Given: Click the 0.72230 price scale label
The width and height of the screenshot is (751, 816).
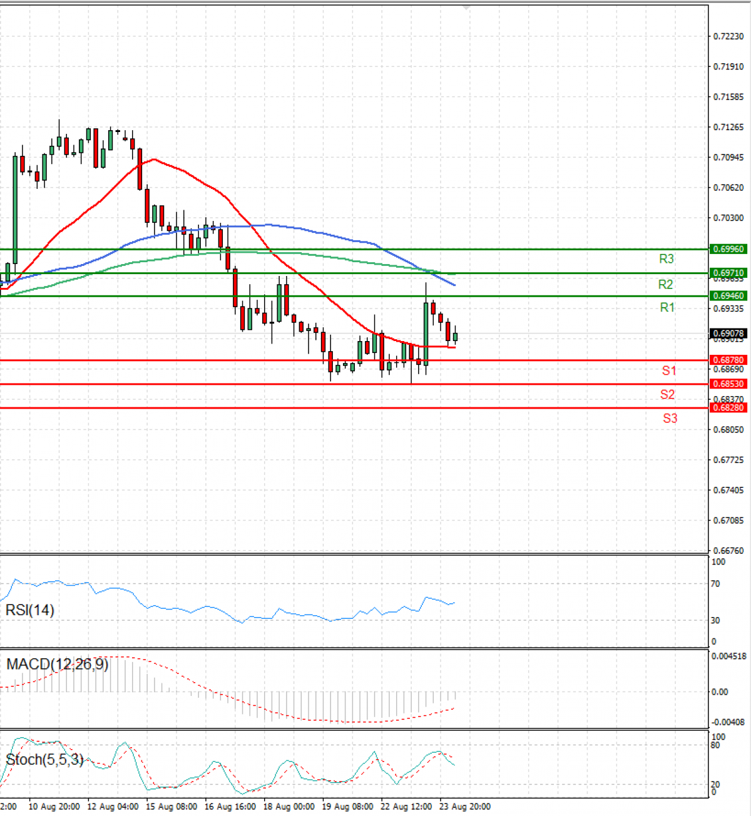Looking at the screenshot, I should point(729,36).
